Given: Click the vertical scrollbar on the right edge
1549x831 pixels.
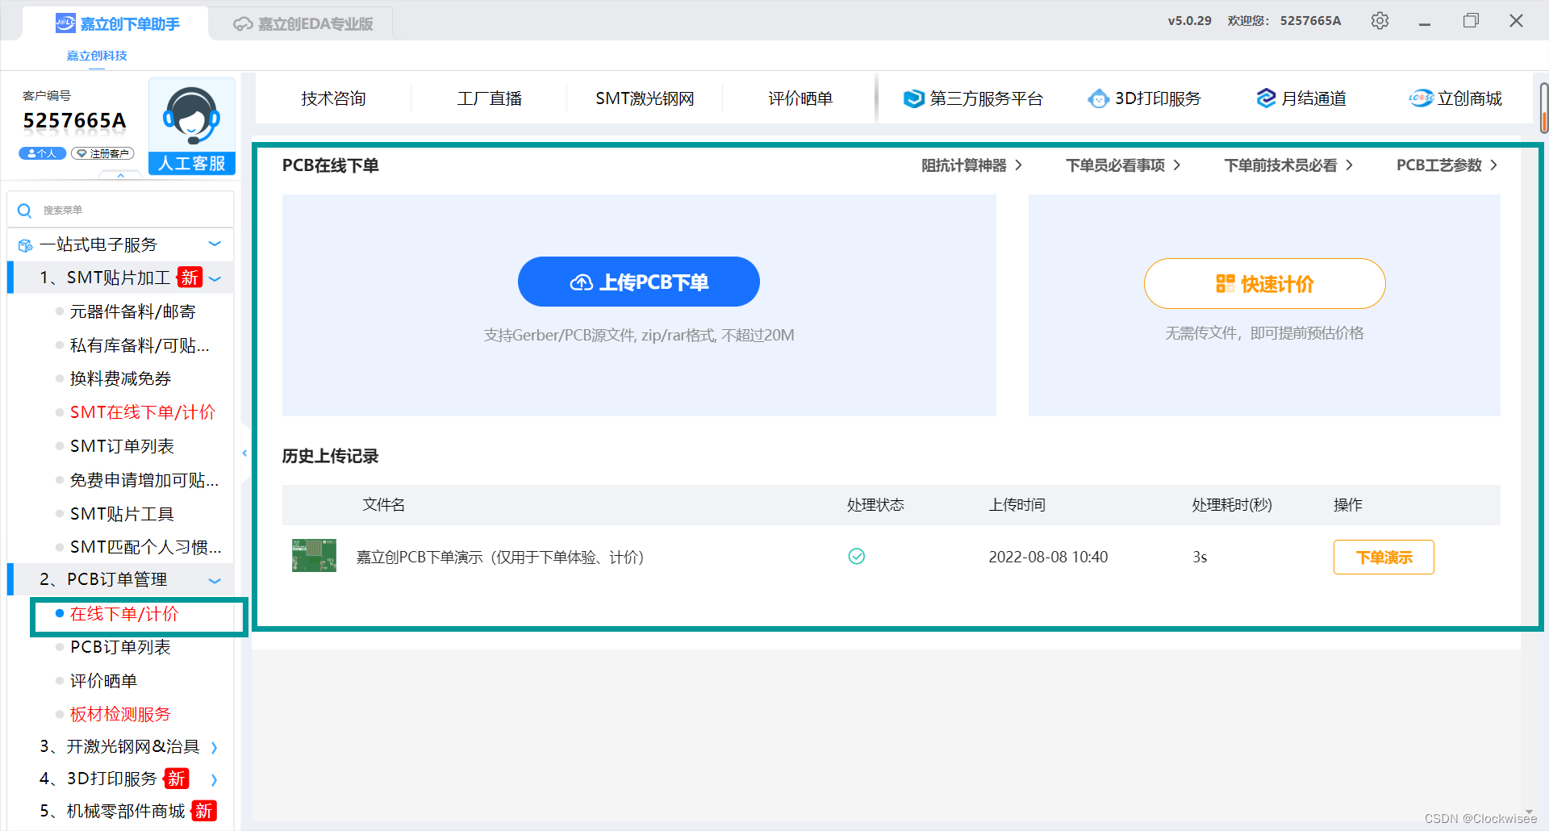Looking at the screenshot, I should point(1543,107).
